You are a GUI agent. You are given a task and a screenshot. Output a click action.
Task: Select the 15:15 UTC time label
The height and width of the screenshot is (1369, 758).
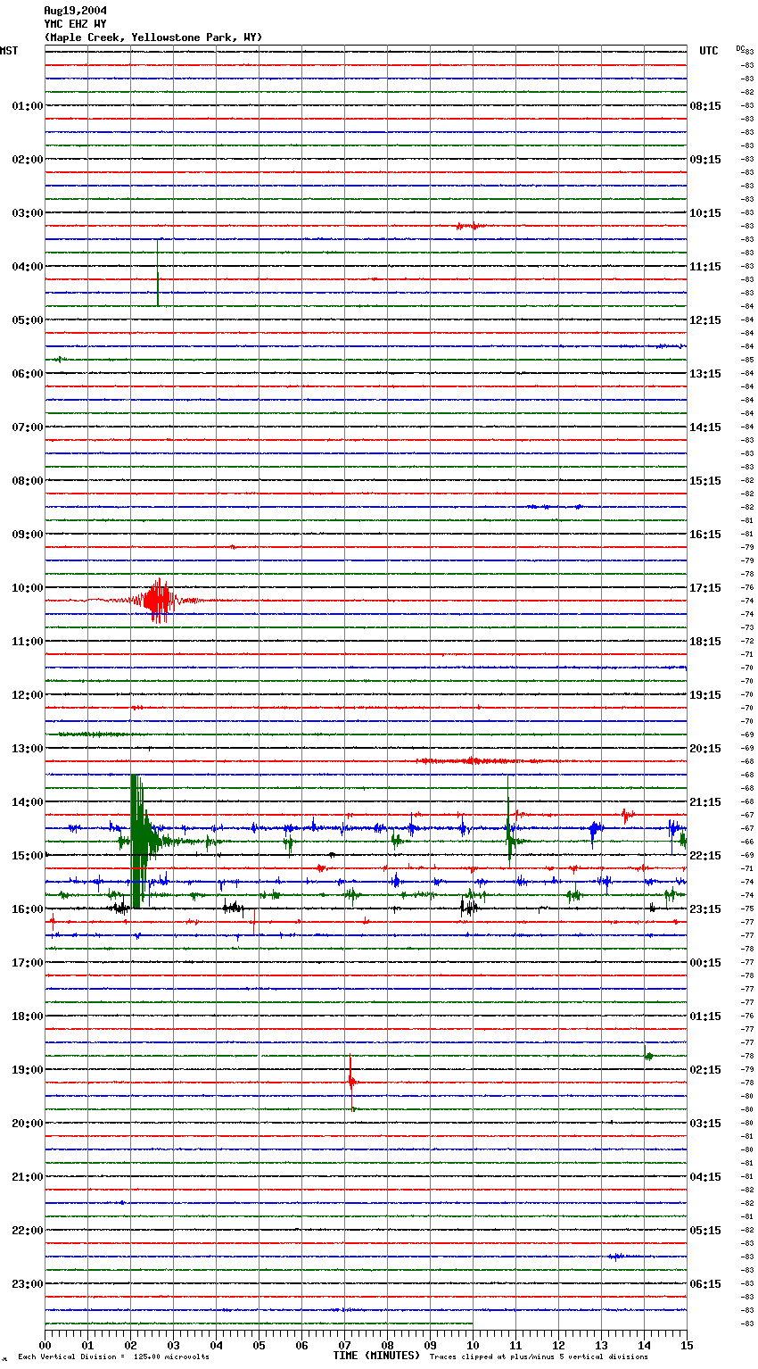pos(705,481)
